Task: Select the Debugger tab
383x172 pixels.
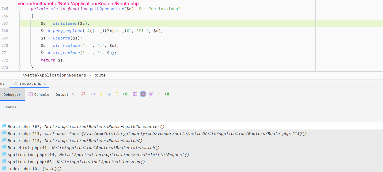Action: [x=12, y=95]
